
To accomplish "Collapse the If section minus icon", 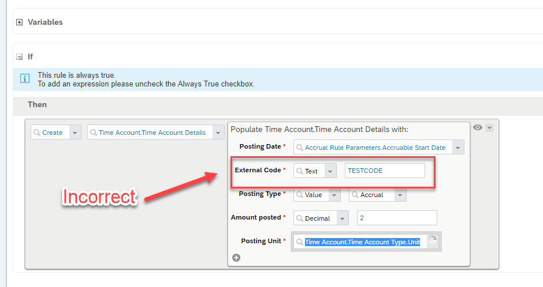I will tap(20, 56).
